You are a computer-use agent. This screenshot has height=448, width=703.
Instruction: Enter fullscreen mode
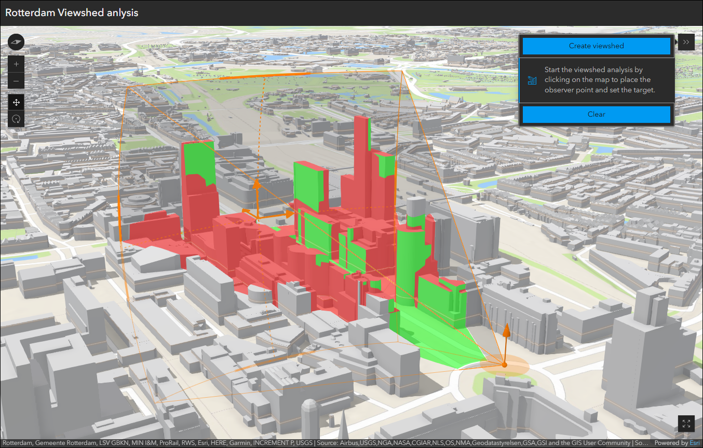(686, 424)
